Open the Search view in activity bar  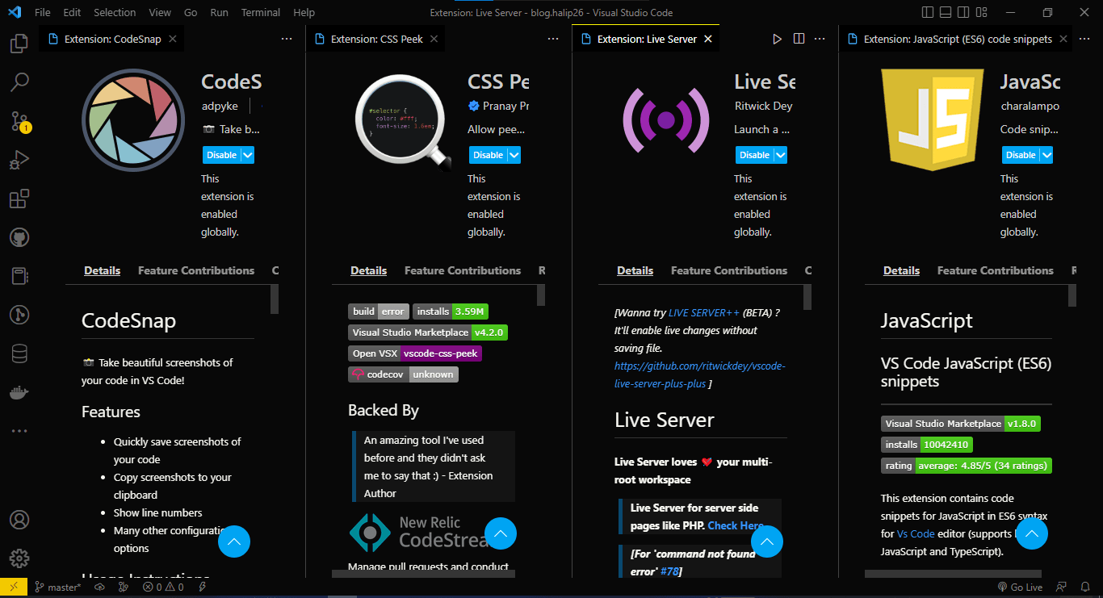(x=19, y=82)
